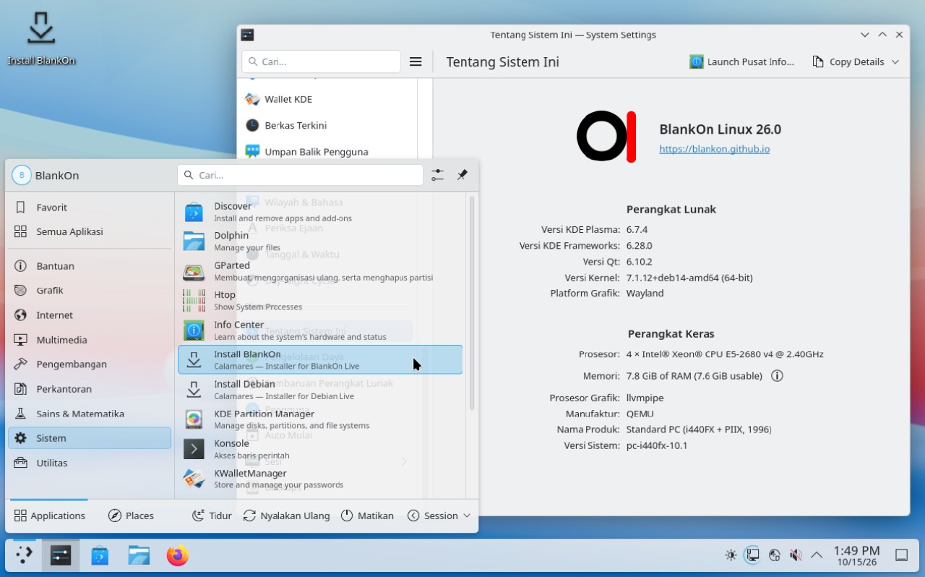This screenshot has height=577, width=925.
Task: Select the Favorit category
Action: click(x=90, y=208)
